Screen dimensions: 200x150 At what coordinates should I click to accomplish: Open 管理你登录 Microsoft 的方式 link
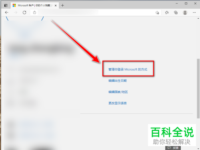pos(128,69)
